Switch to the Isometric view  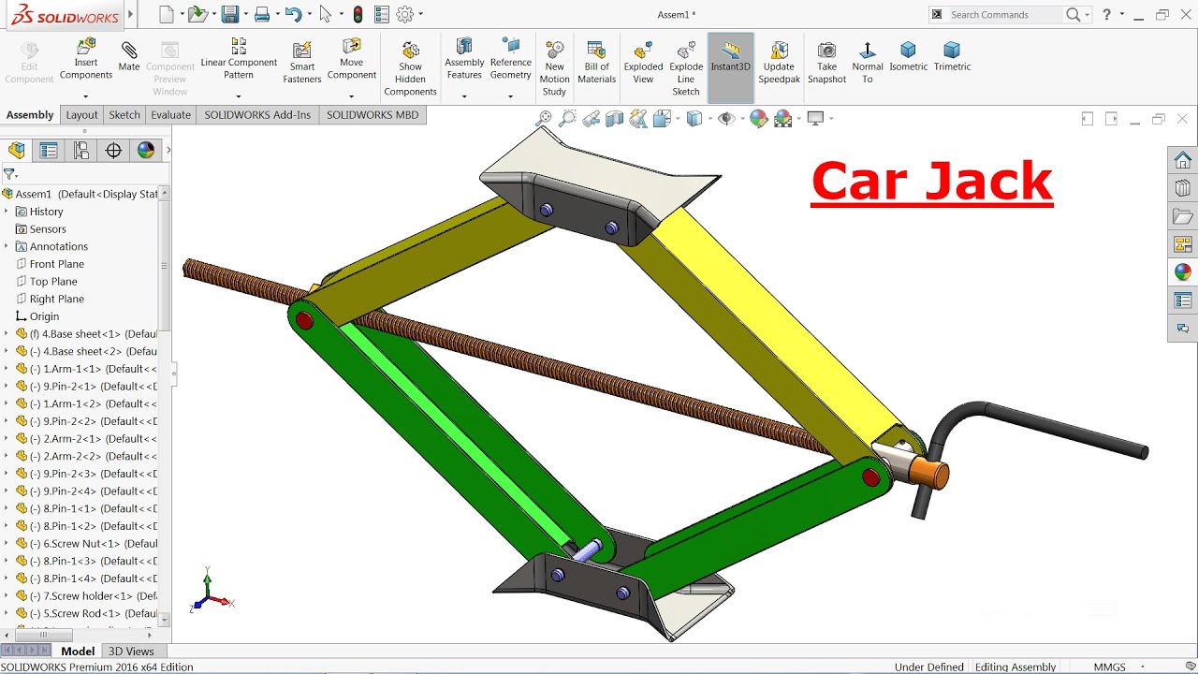(x=908, y=56)
